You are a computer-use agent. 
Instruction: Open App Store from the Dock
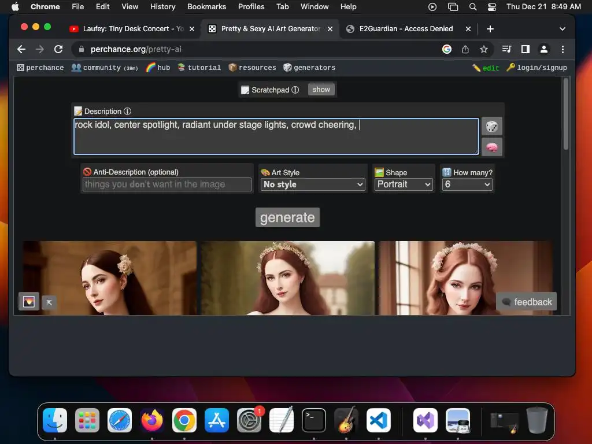click(x=217, y=420)
